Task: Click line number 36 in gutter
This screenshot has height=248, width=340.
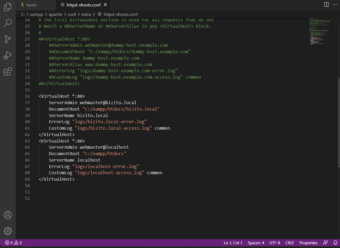Action: pos(27,96)
